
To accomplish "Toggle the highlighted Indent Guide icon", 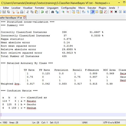I will tap(93, 12).
